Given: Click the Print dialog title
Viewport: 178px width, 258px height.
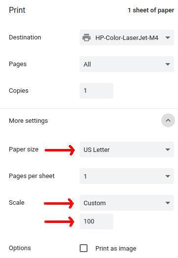Looking at the screenshot, I should pos(17,10).
